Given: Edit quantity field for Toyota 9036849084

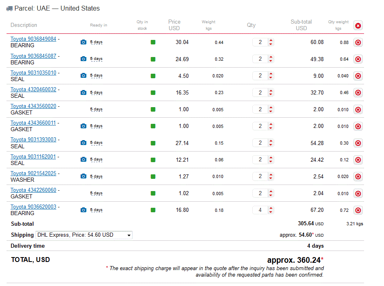Looking at the screenshot, I should point(260,42).
